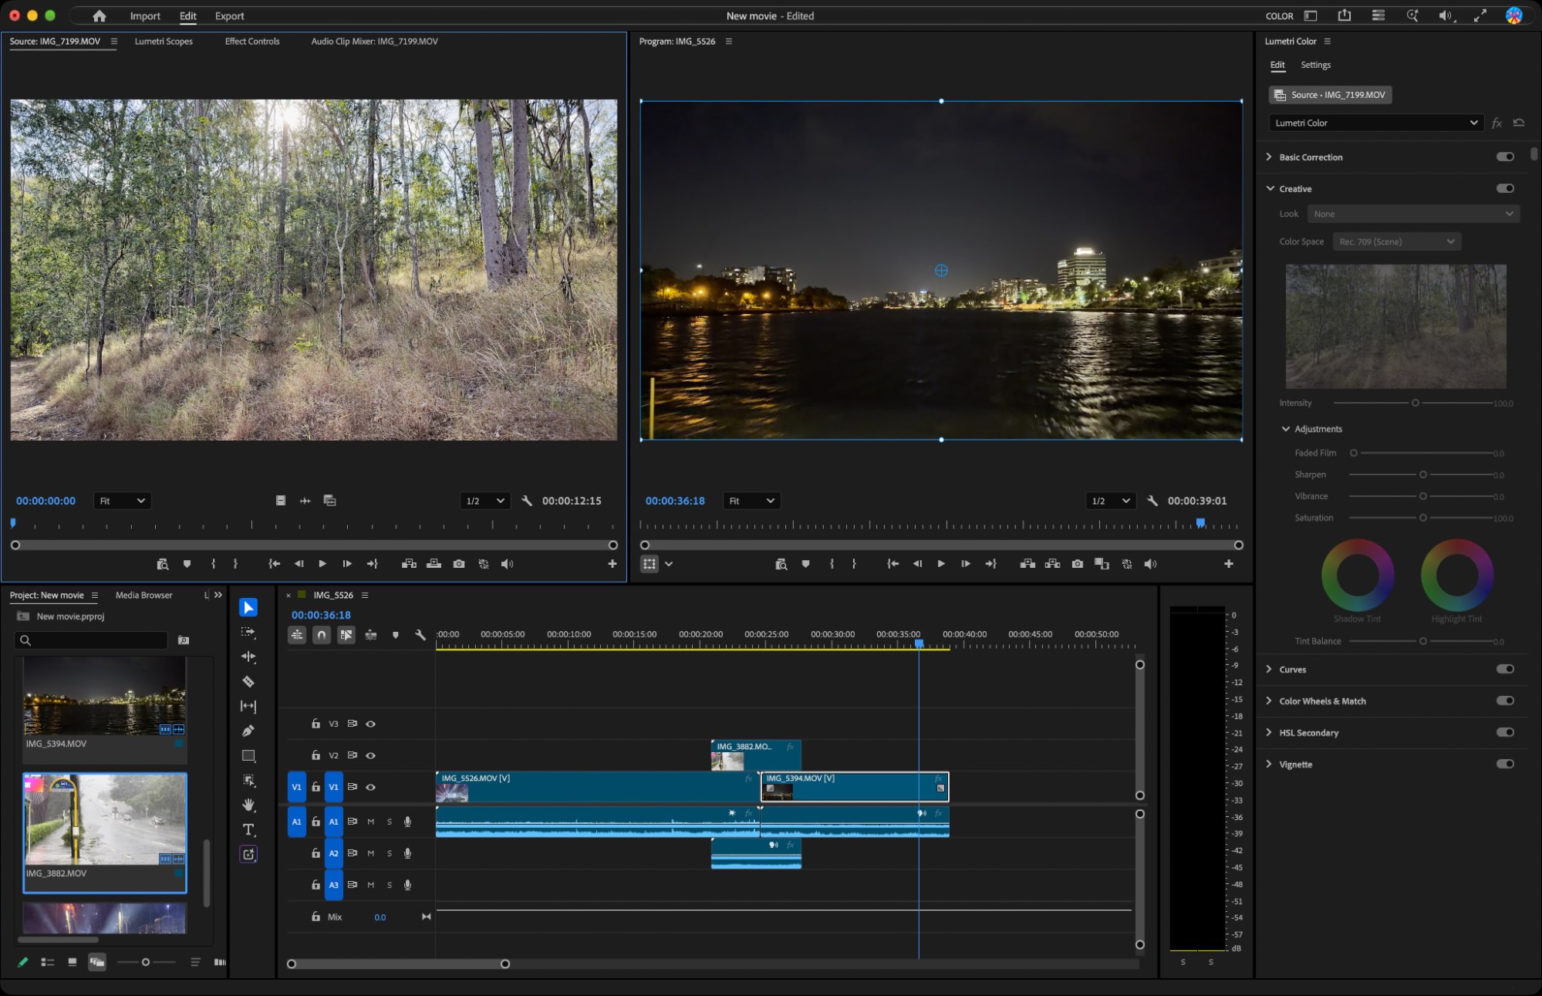Open the Export tab

[229, 15]
